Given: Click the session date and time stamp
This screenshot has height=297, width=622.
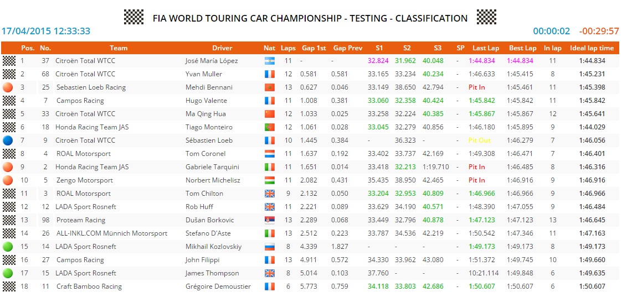Looking at the screenshot, I should (46, 32).
